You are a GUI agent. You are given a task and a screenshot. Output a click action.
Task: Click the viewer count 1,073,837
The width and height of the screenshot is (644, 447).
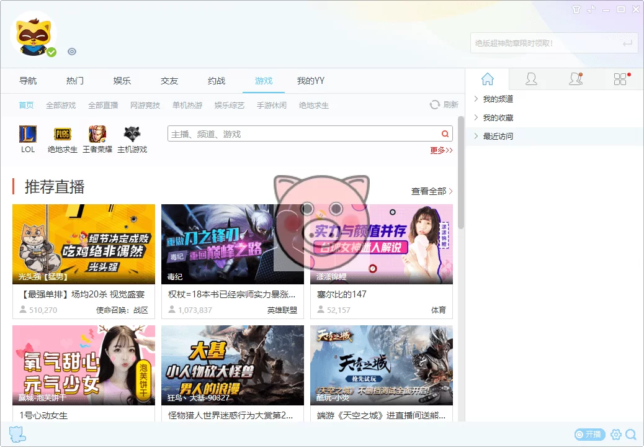pyautogui.click(x=195, y=310)
